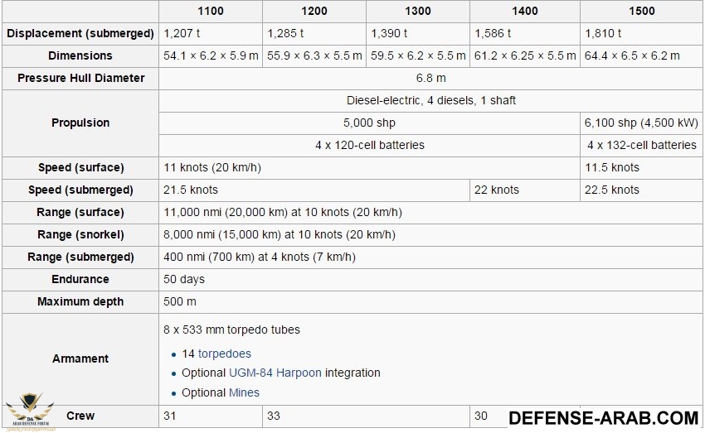Click the DEFENSE-ARAB.COM watermark text
This screenshot has height=433, width=705.
click(x=603, y=417)
